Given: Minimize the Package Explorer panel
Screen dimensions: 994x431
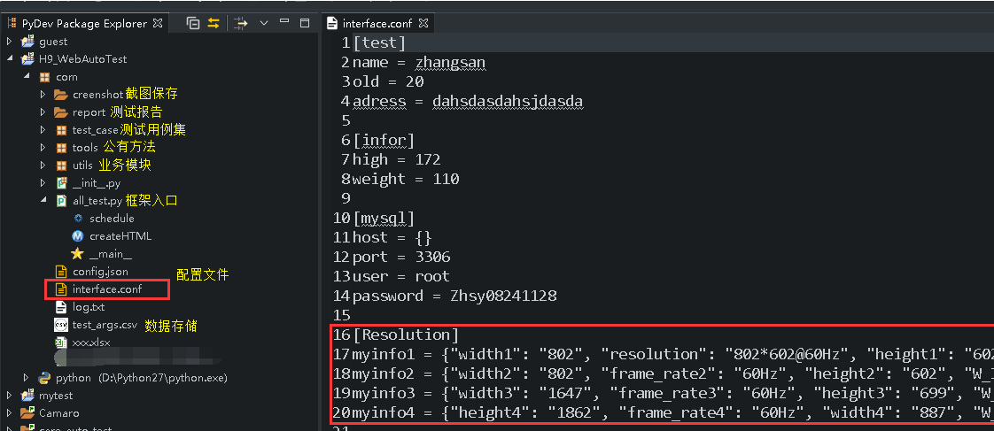Looking at the screenshot, I should [x=284, y=23].
